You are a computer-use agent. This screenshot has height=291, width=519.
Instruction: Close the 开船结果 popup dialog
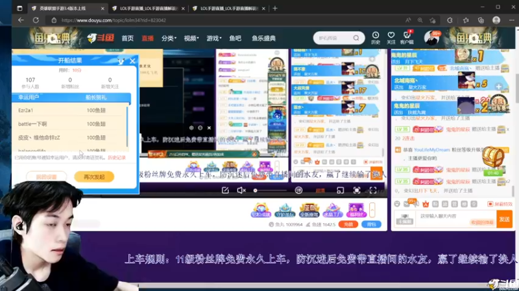[132, 61]
